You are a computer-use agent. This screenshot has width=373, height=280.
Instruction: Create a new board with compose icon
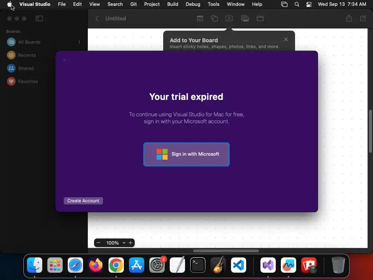(363, 18)
